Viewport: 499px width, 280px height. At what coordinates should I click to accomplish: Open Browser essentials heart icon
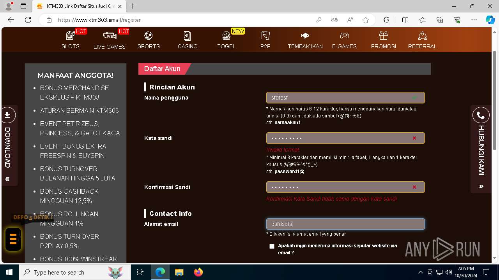pyautogui.click(x=457, y=20)
